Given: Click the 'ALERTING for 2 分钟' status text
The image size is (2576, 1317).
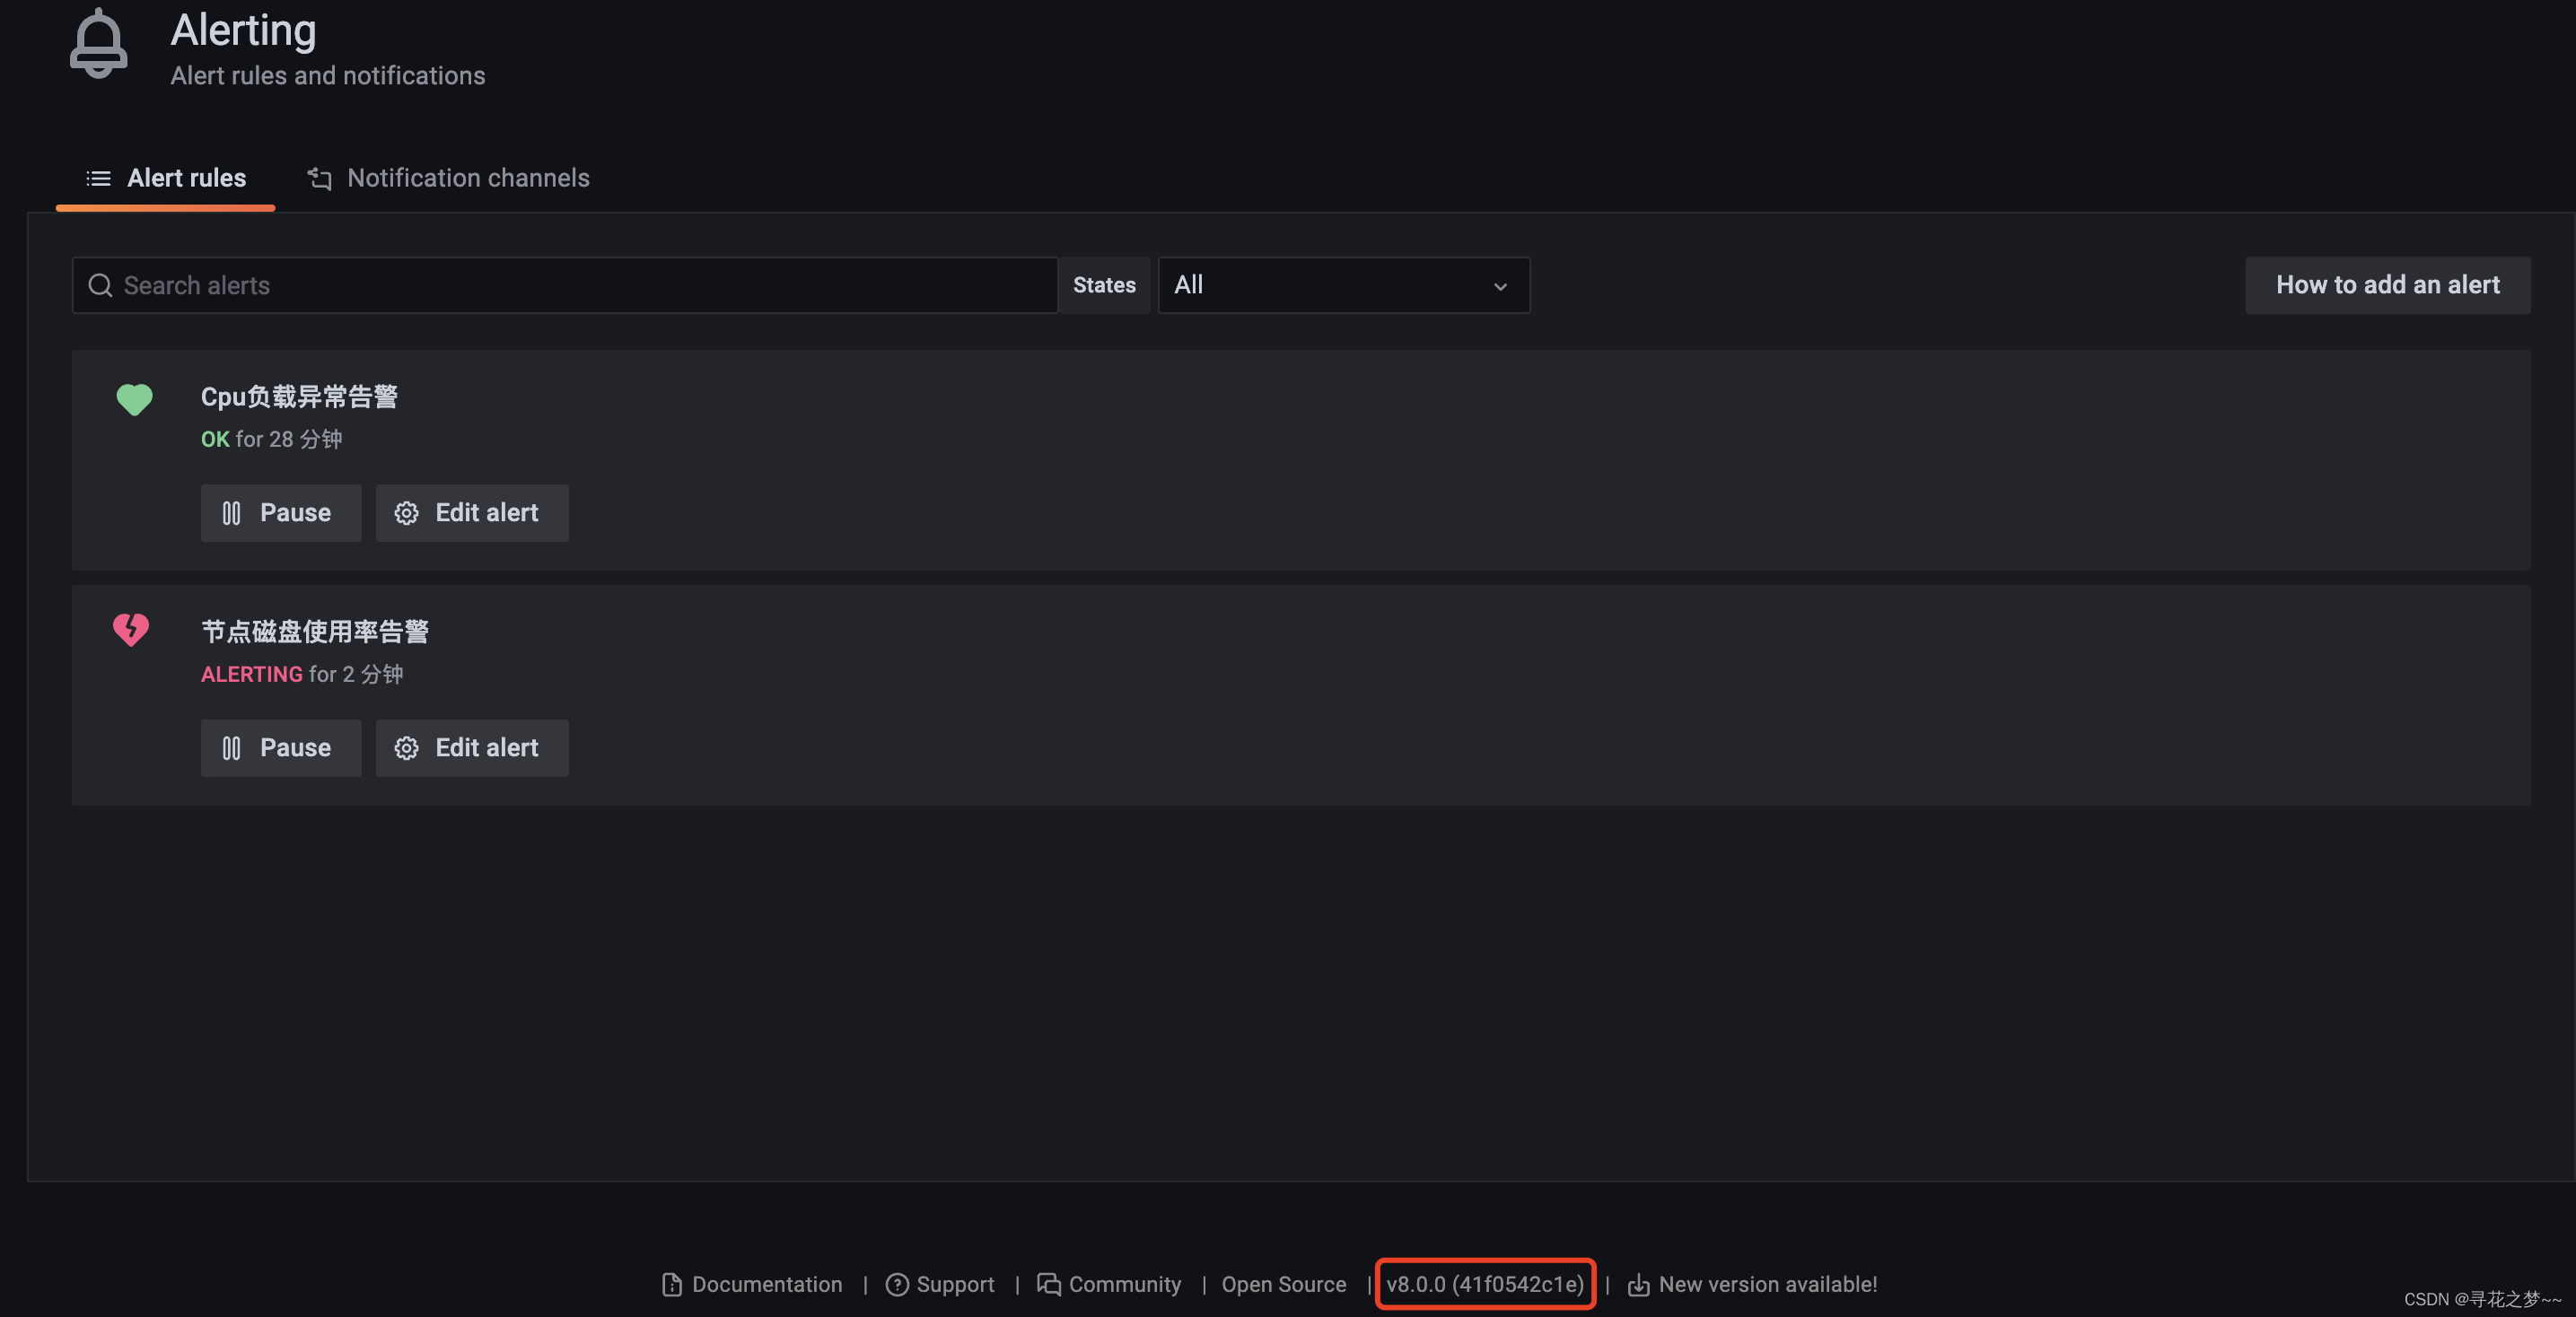Looking at the screenshot, I should pos(302,675).
